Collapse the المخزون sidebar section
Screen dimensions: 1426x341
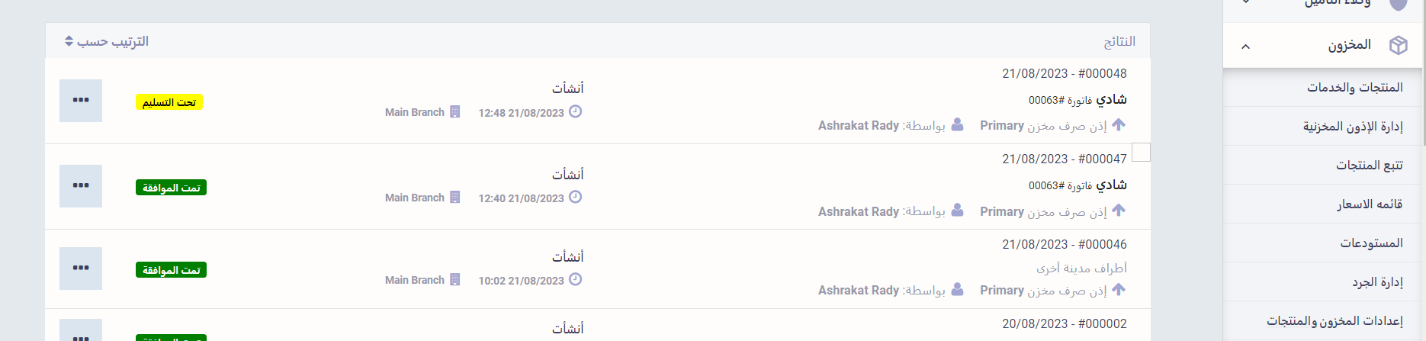click(x=1246, y=47)
